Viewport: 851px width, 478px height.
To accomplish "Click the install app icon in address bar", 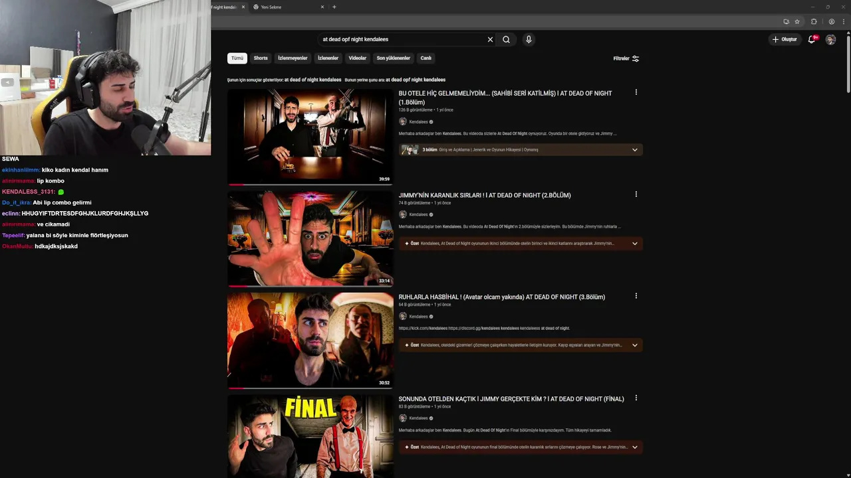I will click(x=787, y=21).
